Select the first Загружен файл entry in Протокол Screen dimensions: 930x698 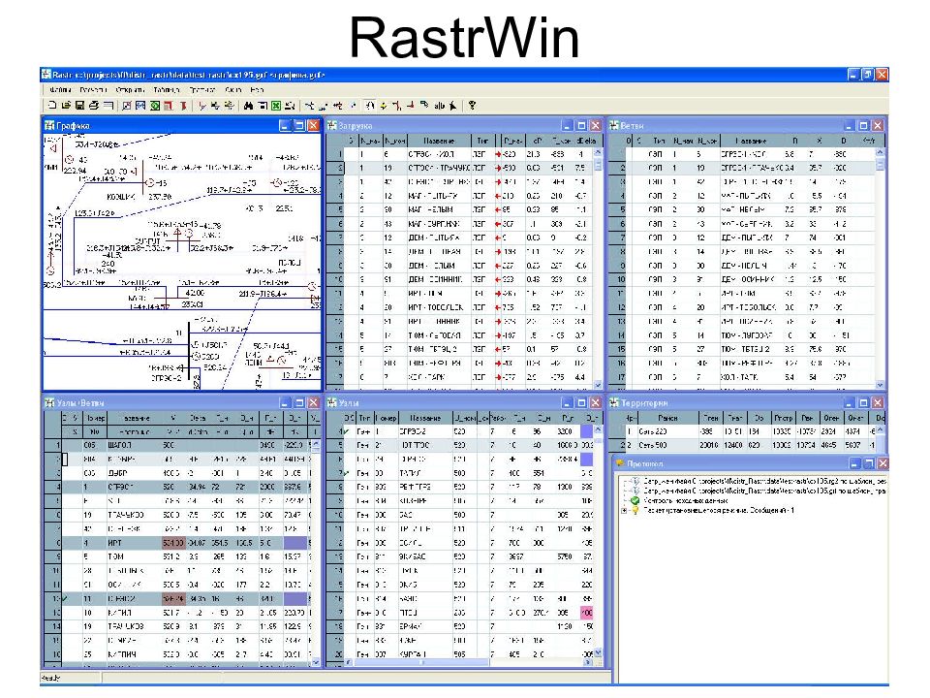point(764,482)
